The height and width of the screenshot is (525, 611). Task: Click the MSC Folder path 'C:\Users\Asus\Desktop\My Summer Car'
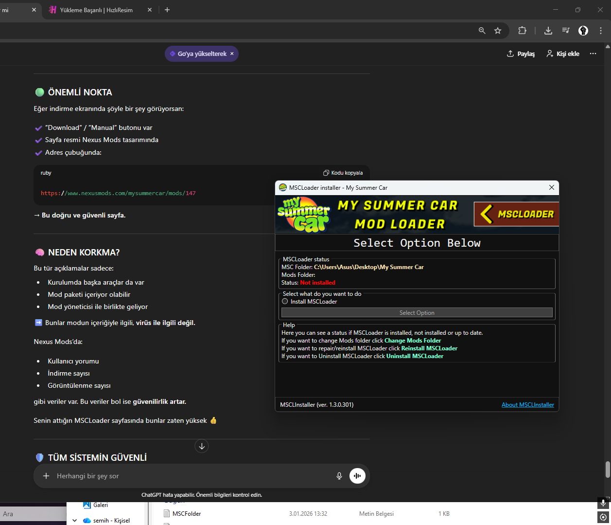pyautogui.click(x=369, y=267)
